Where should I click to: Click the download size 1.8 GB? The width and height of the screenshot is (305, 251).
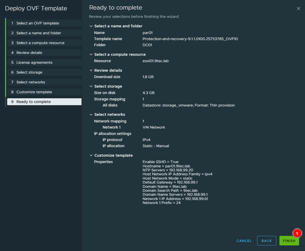148,77
